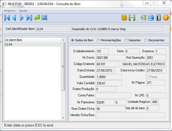
Task: Click the list vertical scrollbar thumb
Action: pyautogui.click(x=63, y=67)
